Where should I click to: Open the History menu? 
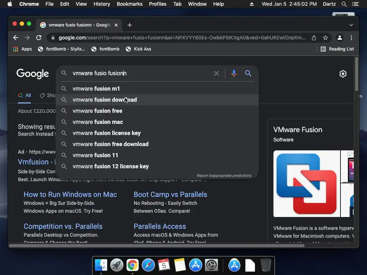pos(102,4)
